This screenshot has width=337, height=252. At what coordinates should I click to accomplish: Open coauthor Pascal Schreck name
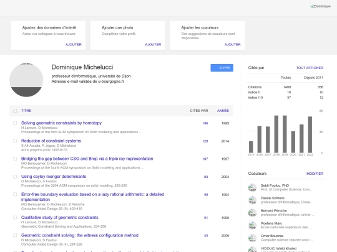[273, 198]
